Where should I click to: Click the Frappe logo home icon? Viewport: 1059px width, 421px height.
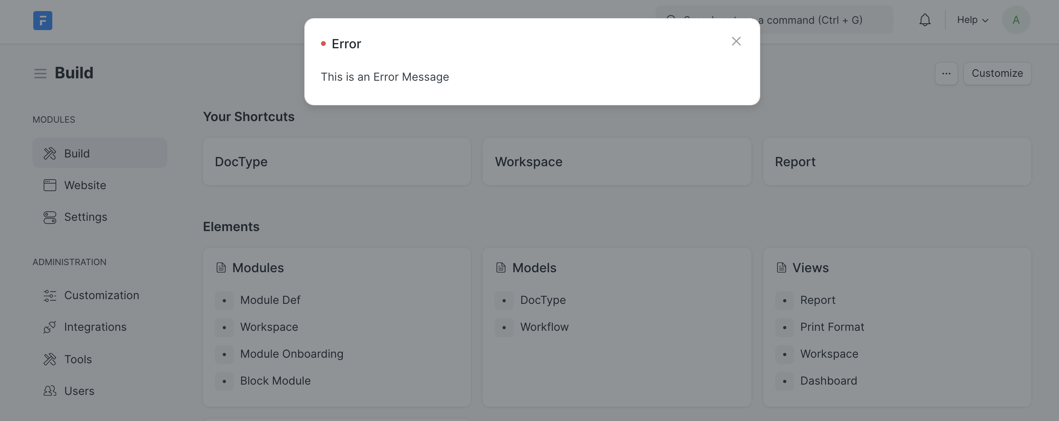point(43,21)
